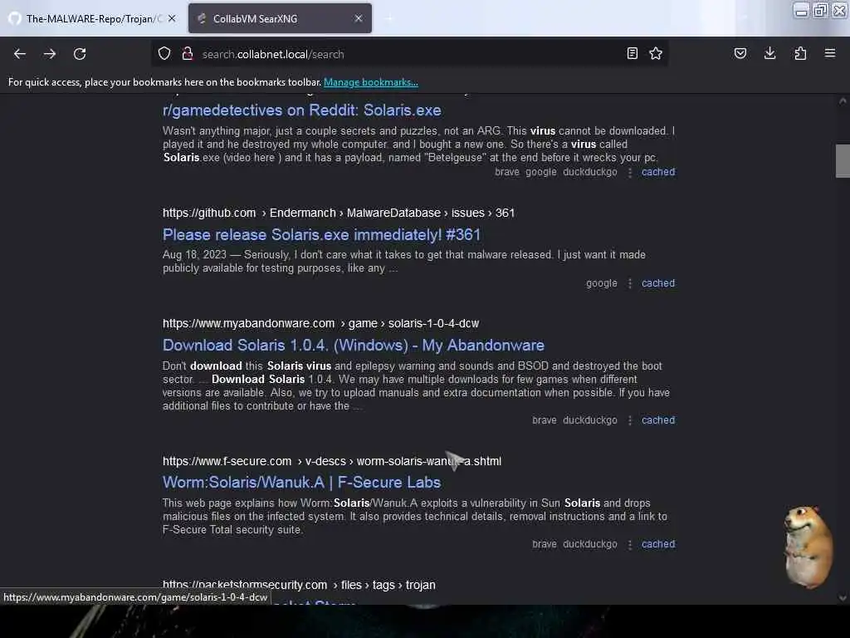Close the CollabVM SearXNG tab
The width and height of the screenshot is (850, 638).
coord(359,18)
